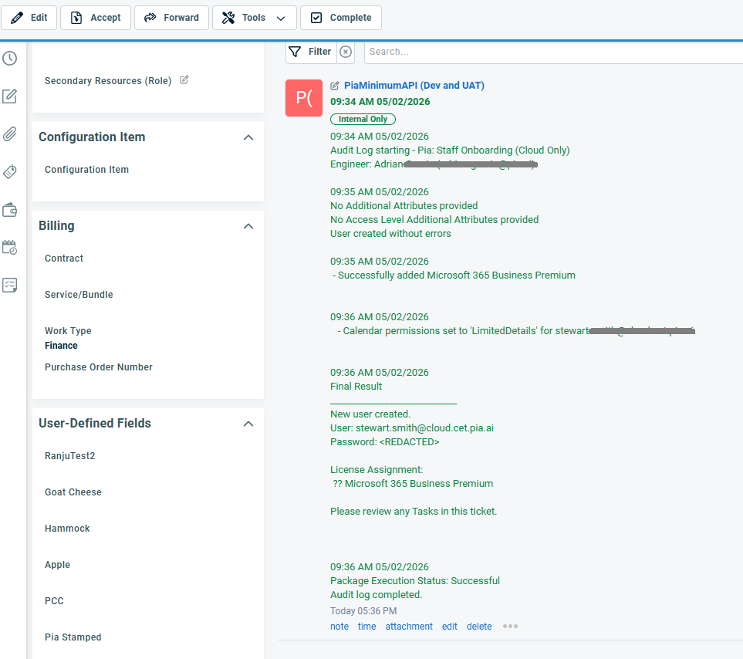Click the 'attachment' link under the note

point(409,627)
